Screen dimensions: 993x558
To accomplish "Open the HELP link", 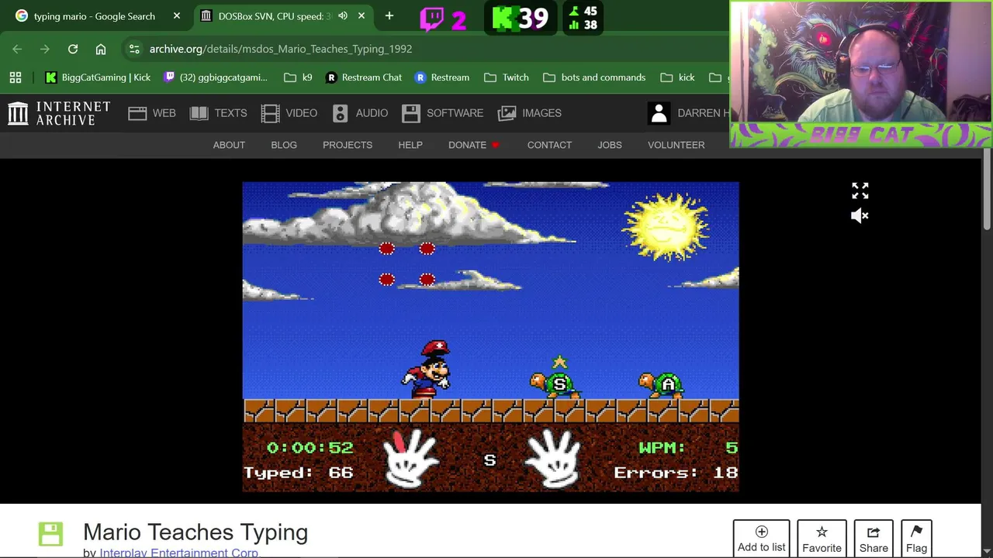I will pos(410,145).
